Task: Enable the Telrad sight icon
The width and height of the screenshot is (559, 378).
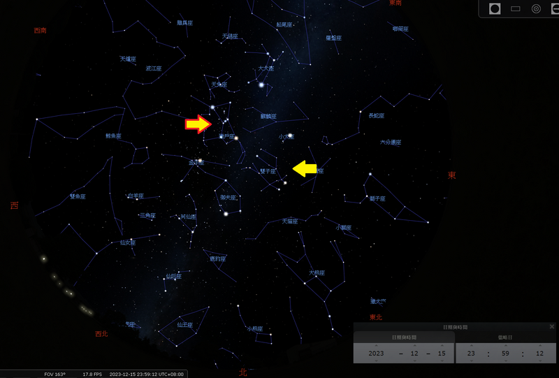Action: click(536, 8)
